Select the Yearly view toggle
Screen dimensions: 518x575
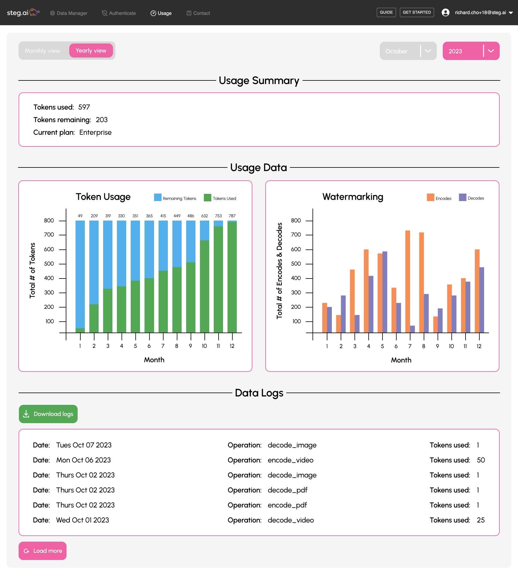(91, 50)
